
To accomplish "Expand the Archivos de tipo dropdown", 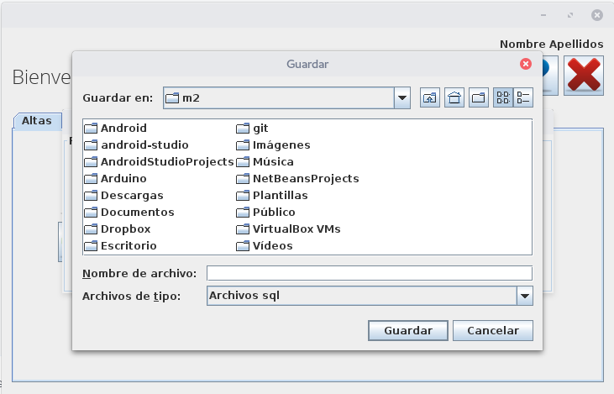I will 525,296.
